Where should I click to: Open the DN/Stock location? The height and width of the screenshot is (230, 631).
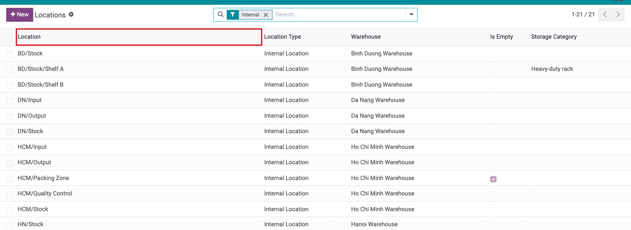point(30,131)
